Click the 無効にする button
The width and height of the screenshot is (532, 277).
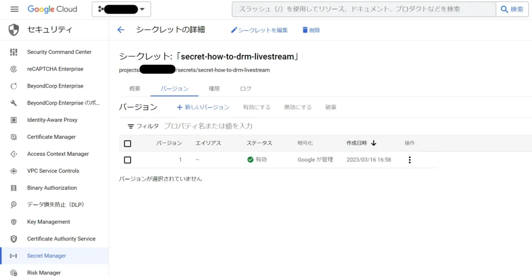click(298, 107)
